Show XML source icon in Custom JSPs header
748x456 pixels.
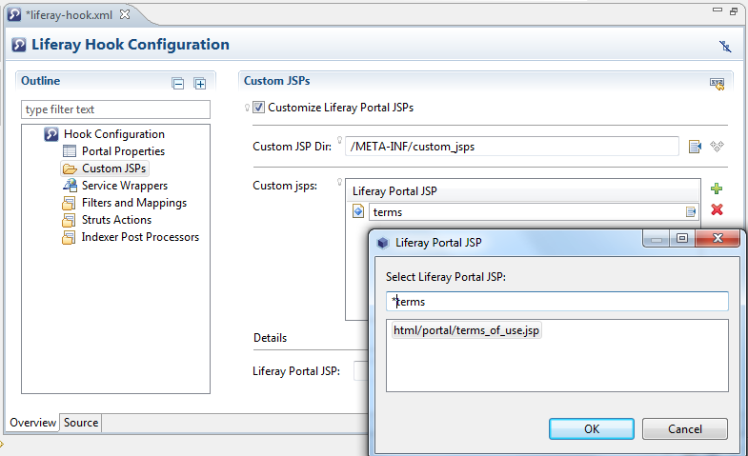717,84
